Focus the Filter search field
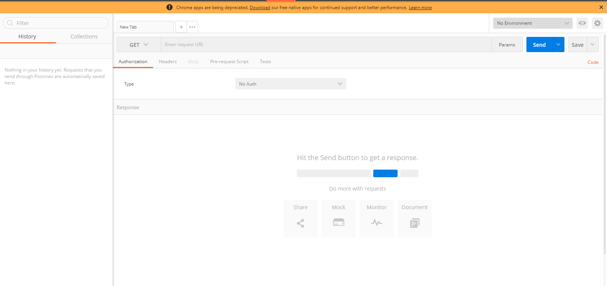The width and height of the screenshot is (607, 286). pos(56,23)
